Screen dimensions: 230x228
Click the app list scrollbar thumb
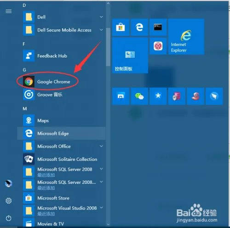click(108, 47)
